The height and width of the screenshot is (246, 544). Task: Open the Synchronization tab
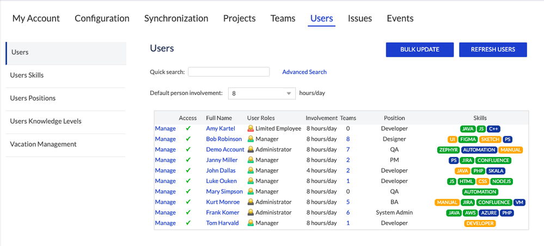(x=176, y=18)
